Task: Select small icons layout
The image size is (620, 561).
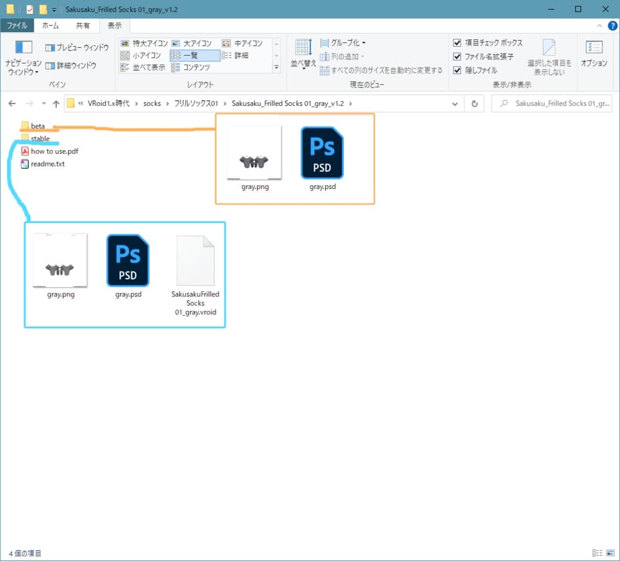Action: click(140, 55)
